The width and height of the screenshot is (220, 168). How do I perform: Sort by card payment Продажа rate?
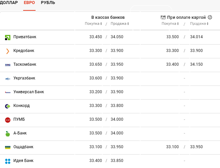199,24
